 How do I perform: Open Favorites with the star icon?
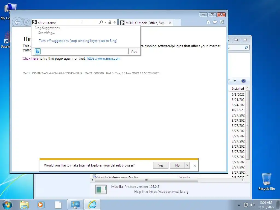tap(215, 22)
